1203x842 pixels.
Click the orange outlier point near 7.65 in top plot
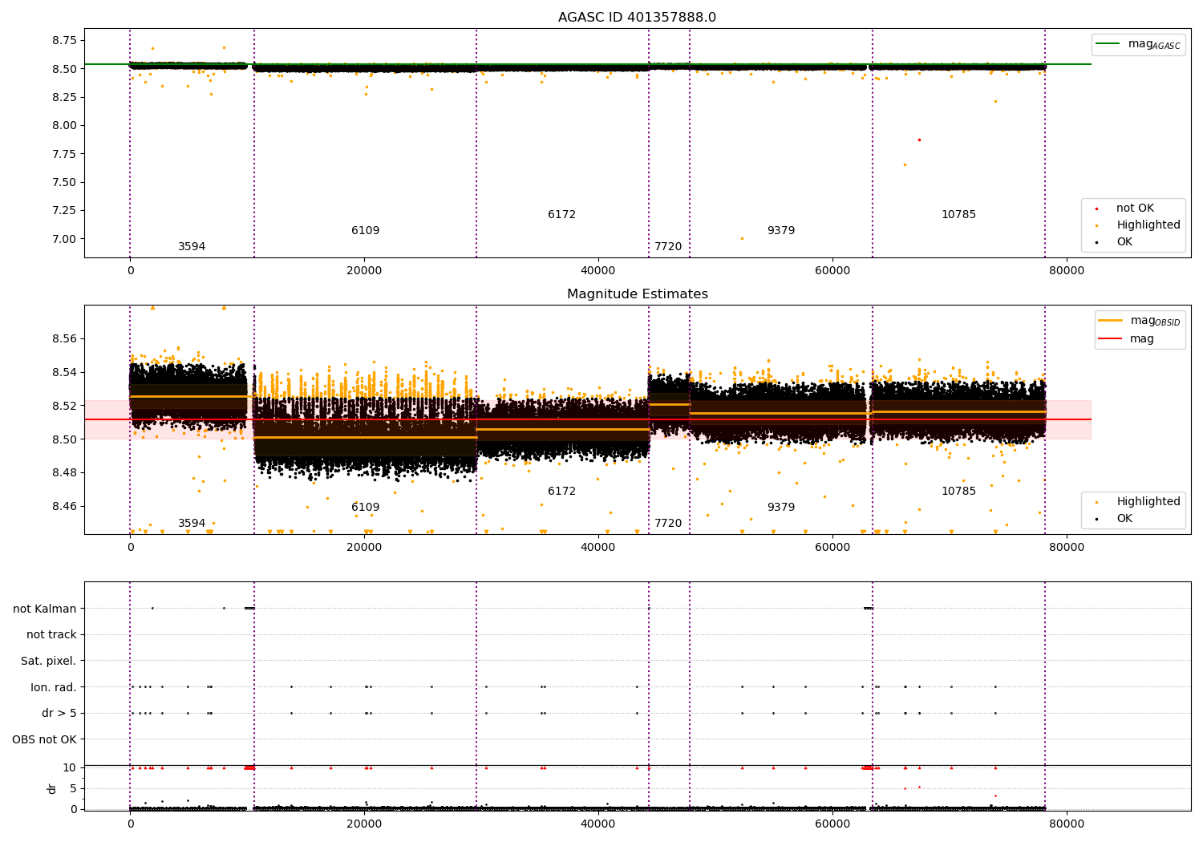pyautogui.click(x=905, y=164)
